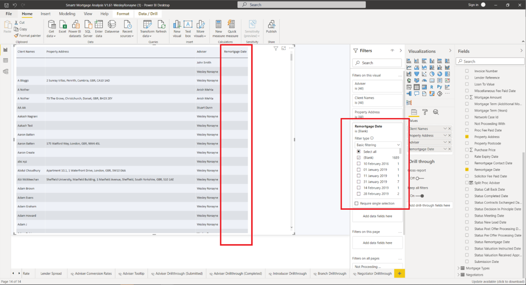Screen dimensions: 526x285
Task: Open the Lender Spread page tab
Action: point(51,274)
